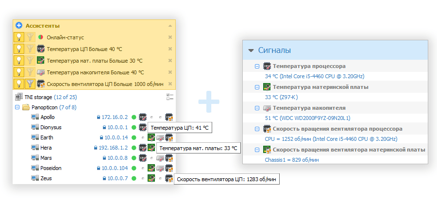Toggle funnel filter for Скорость вентилятора ЦП

coord(30,84)
